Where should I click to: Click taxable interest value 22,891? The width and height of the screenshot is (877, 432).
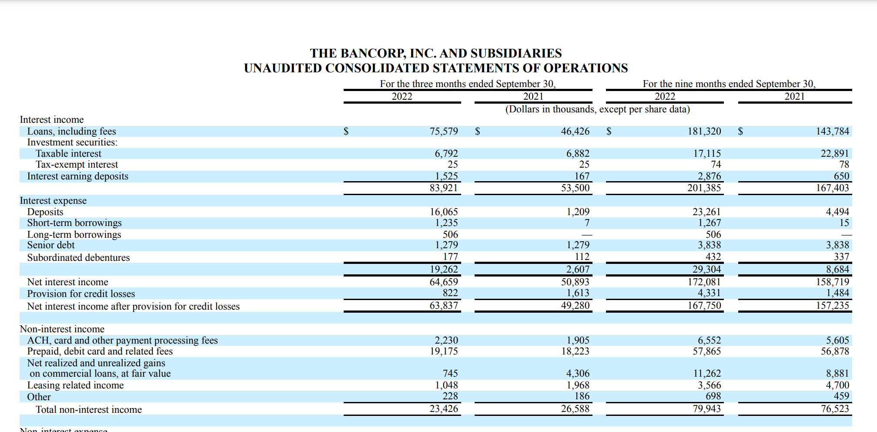(x=834, y=153)
